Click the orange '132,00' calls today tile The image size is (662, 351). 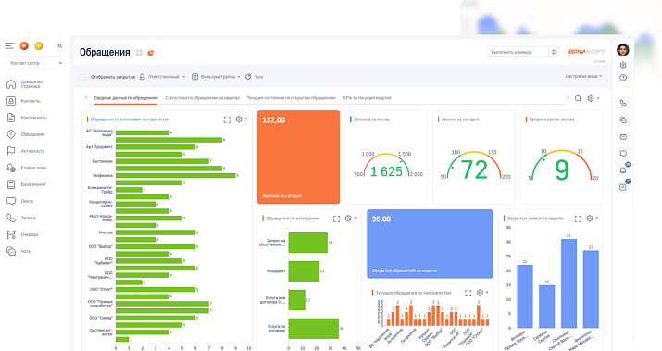[x=298, y=157]
